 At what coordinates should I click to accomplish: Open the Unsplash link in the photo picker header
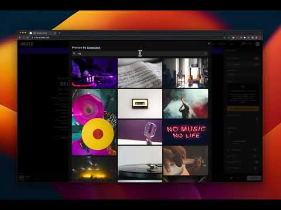(x=94, y=48)
